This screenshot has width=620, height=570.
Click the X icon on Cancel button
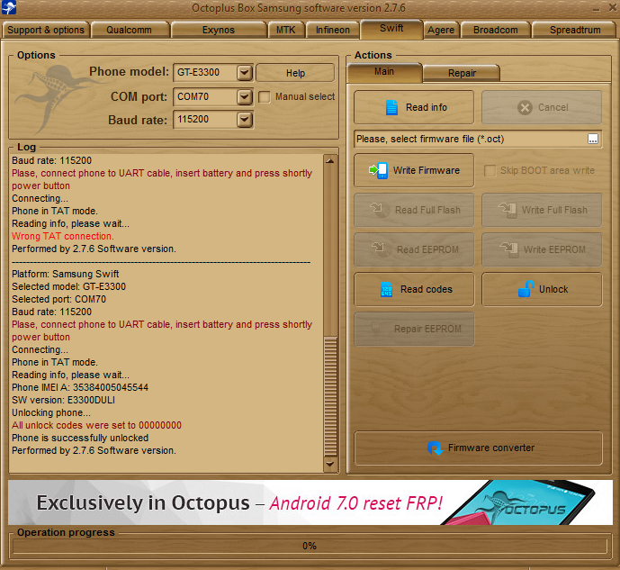click(x=525, y=107)
